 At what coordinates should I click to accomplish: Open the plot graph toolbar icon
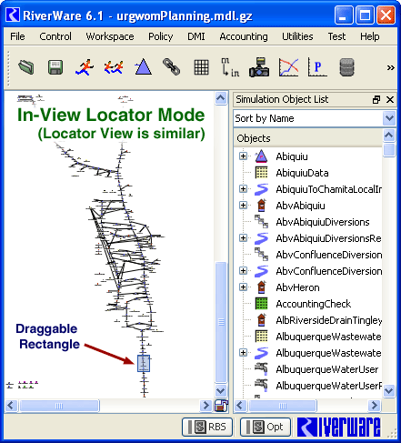(288, 67)
